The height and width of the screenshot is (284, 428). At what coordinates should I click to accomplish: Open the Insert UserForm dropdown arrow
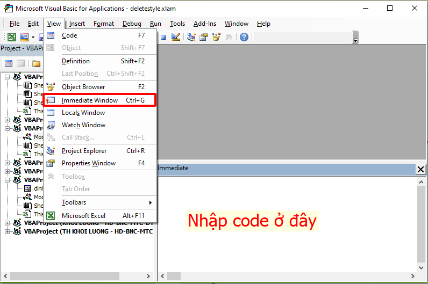pos(33,37)
